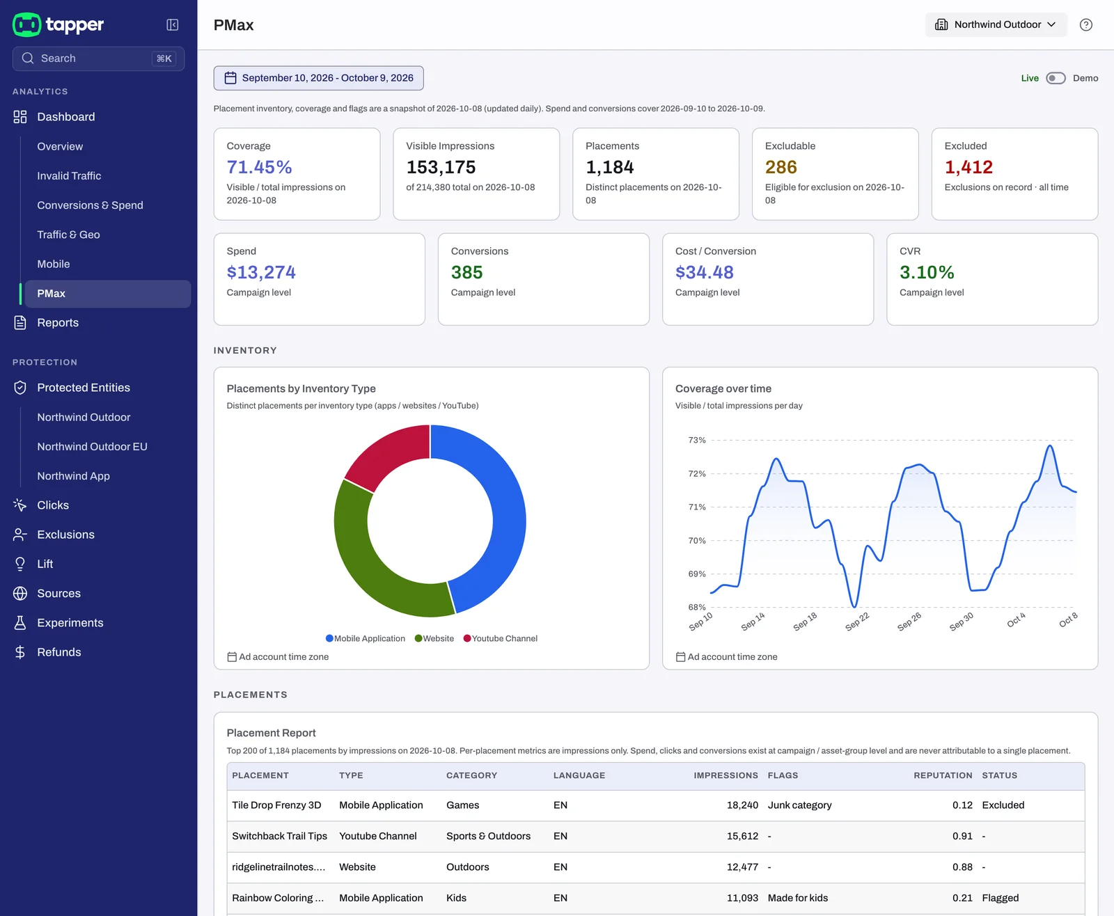This screenshot has width=1114, height=916.
Task: Collapse the sidebar panel icon
Action: pos(173,25)
